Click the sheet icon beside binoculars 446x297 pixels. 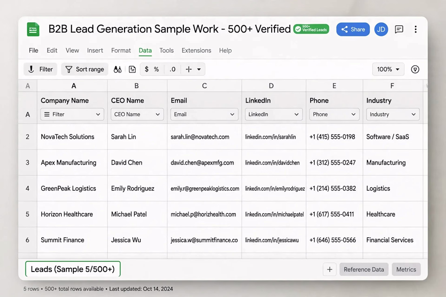coord(132,69)
